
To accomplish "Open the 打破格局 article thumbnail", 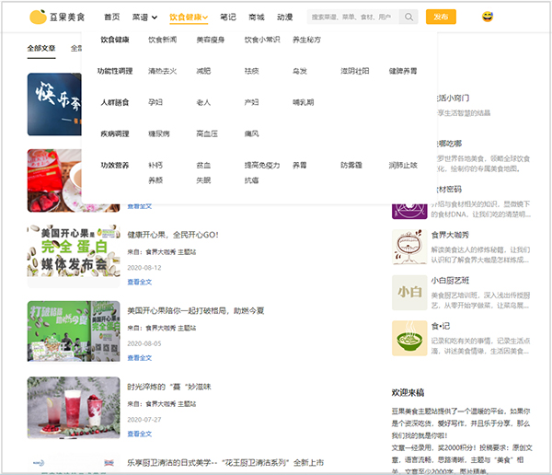I will tap(74, 330).
